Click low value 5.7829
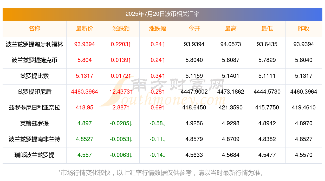Screen dimensions: 325x181 pos(267,60)
